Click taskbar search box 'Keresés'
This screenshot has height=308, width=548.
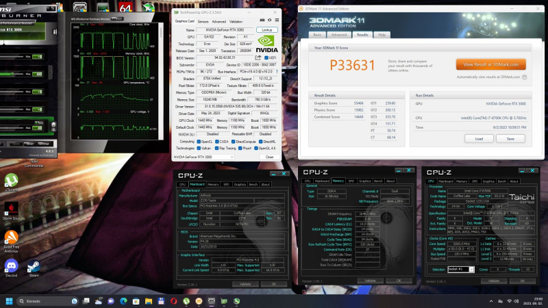(x=47, y=301)
